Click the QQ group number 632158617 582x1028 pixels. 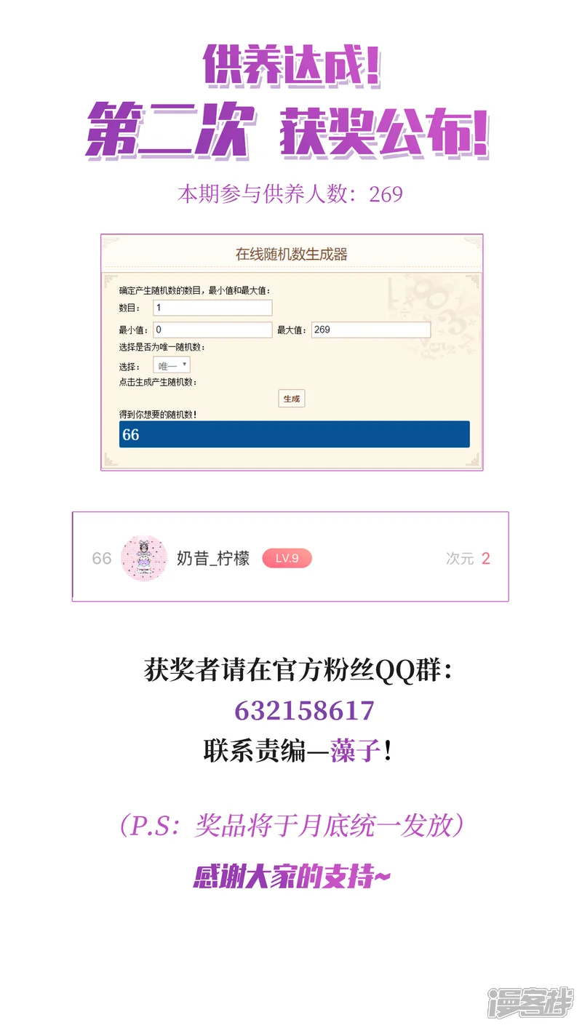click(304, 710)
